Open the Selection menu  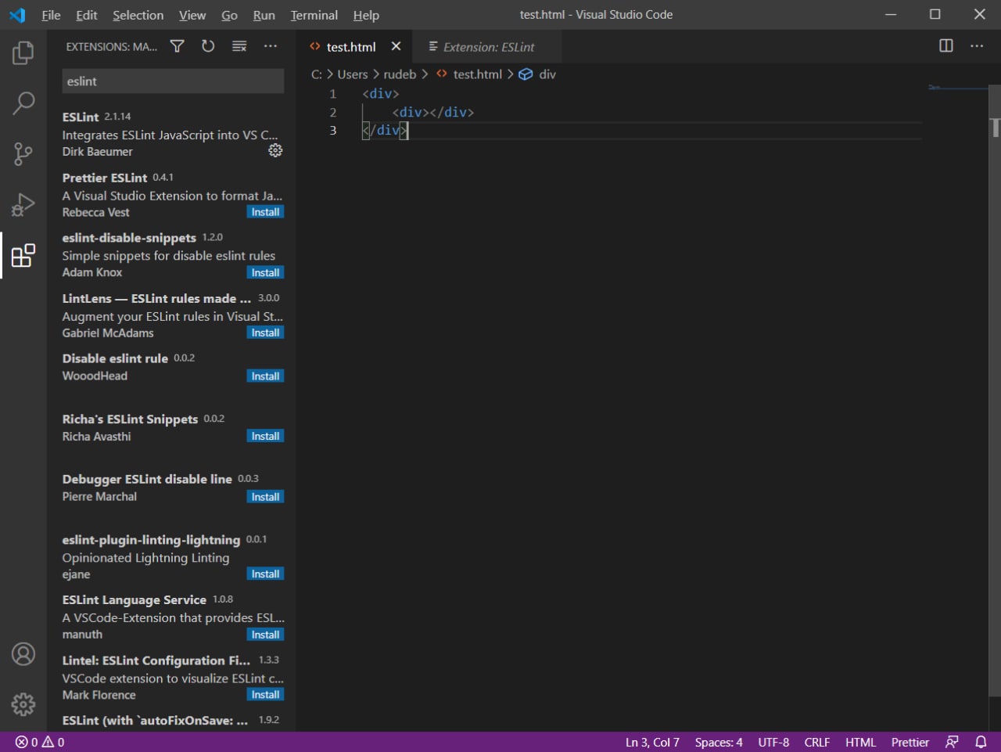point(138,15)
